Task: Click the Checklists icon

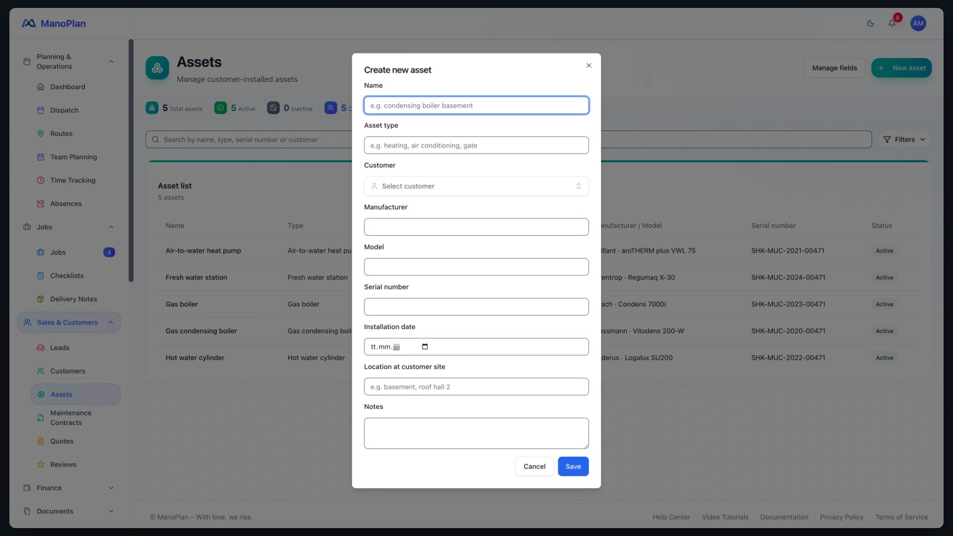Action: 41,275
